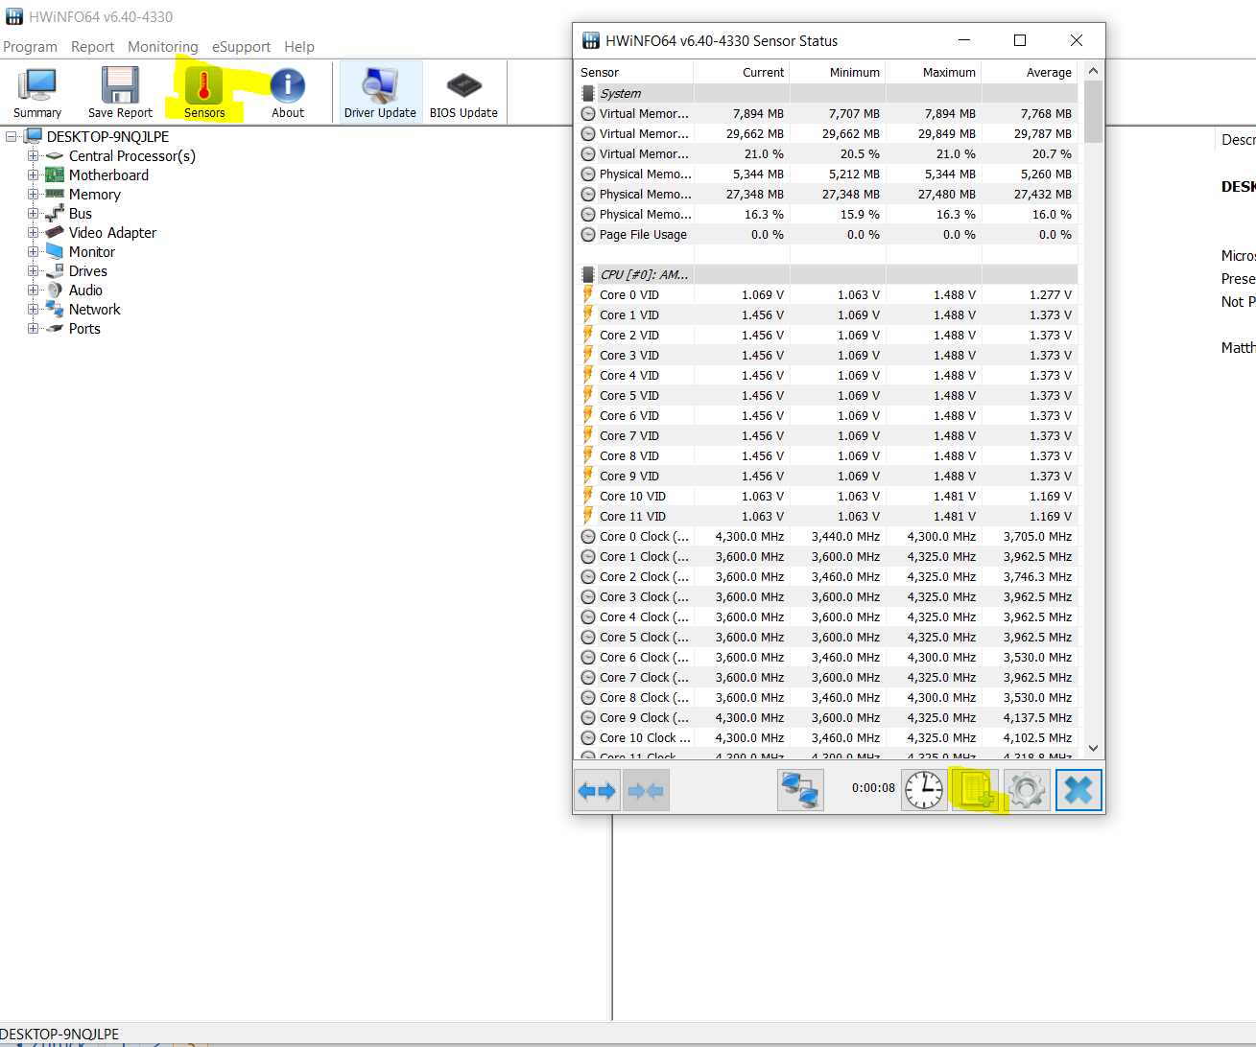Select the Core 11 VID row
This screenshot has height=1047, width=1256.
pyautogui.click(x=826, y=516)
